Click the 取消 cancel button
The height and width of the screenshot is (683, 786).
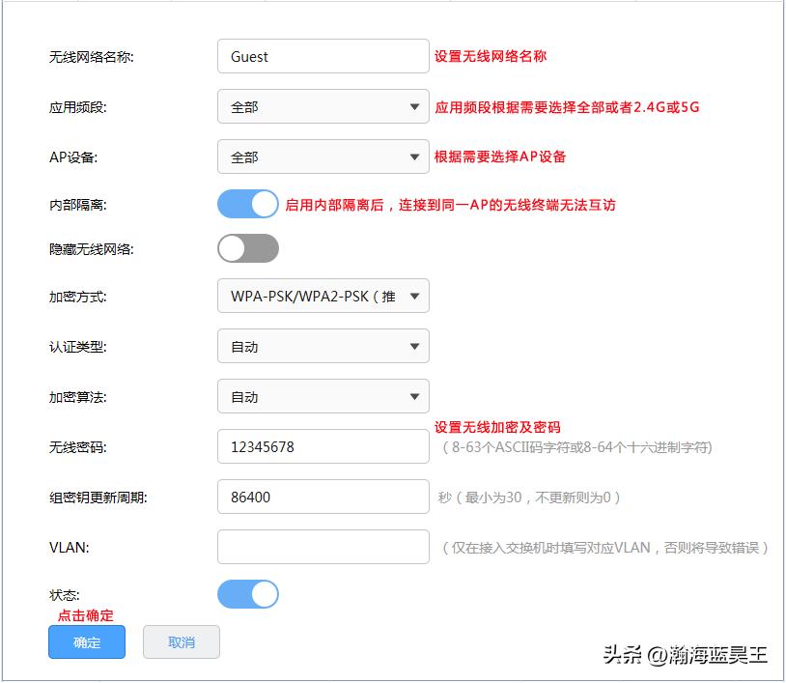[181, 641]
